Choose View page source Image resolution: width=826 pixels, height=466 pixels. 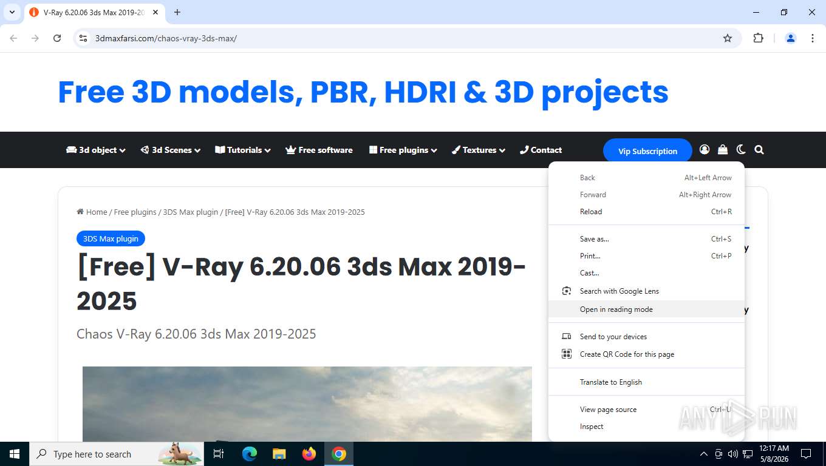(x=646, y=410)
